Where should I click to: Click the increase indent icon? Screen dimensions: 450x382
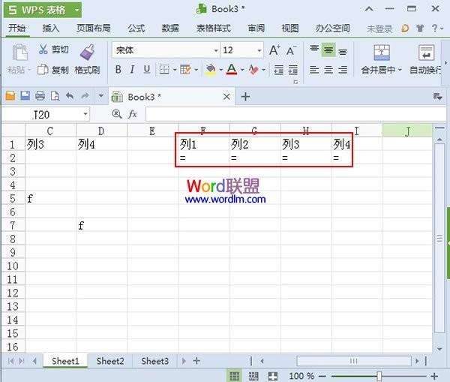coord(292,70)
